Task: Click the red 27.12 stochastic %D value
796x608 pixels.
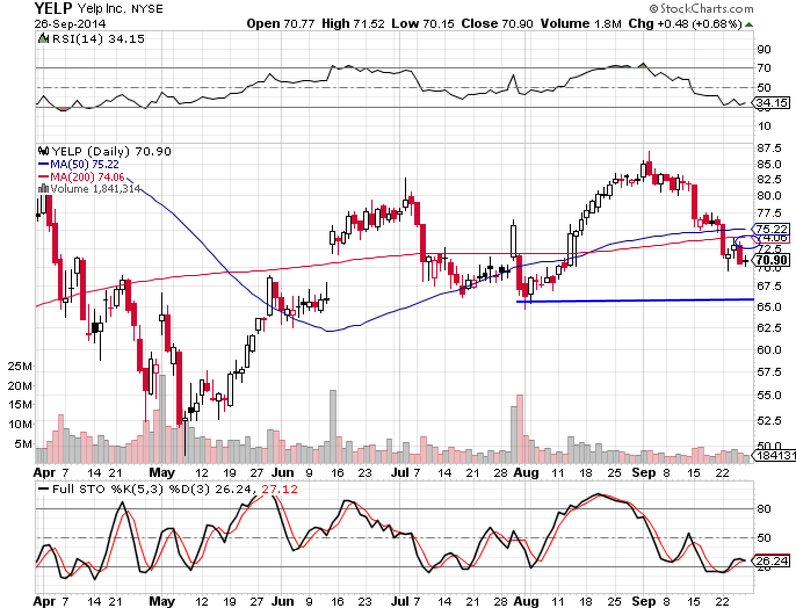Action: pos(280,489)
